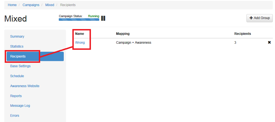Navigate to Mixed breadcrumb
The width and height of the screenshot is (275, 122).
tap(50, 5)
